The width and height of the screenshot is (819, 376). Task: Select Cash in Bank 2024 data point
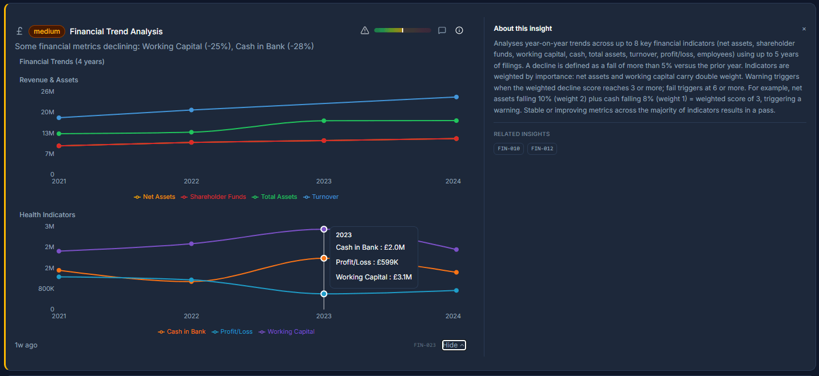[456, 273]
